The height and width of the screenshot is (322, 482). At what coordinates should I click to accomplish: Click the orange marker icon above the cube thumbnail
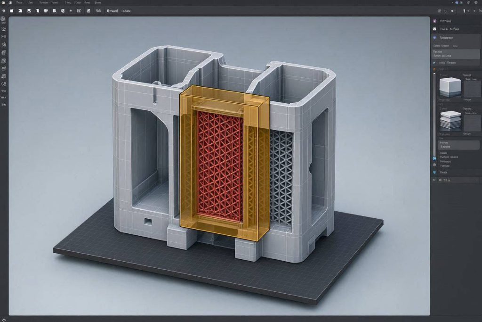434,69
